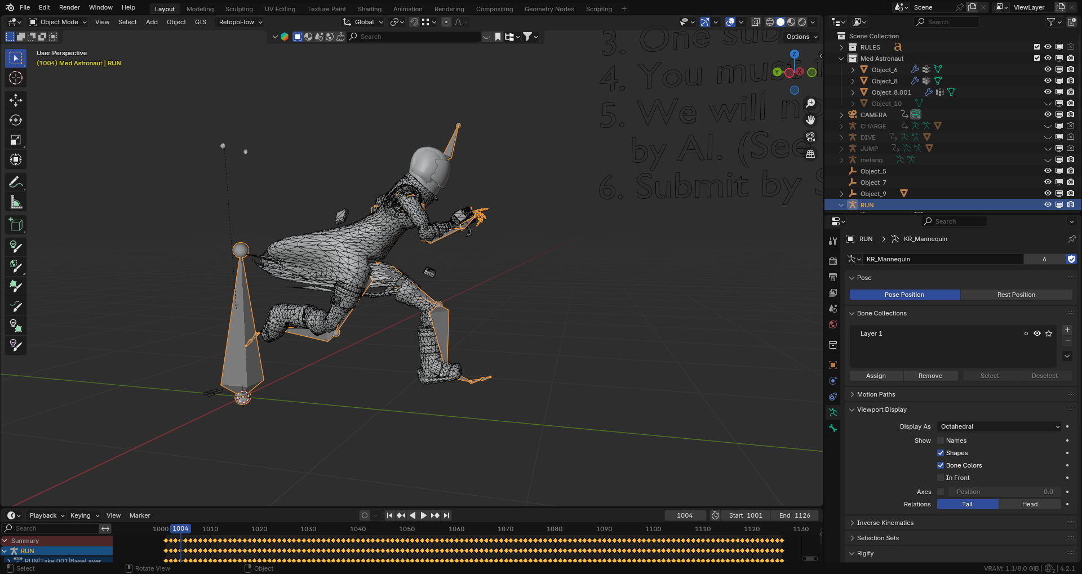Click the current frame 1004 field

[x=685, y=515]
